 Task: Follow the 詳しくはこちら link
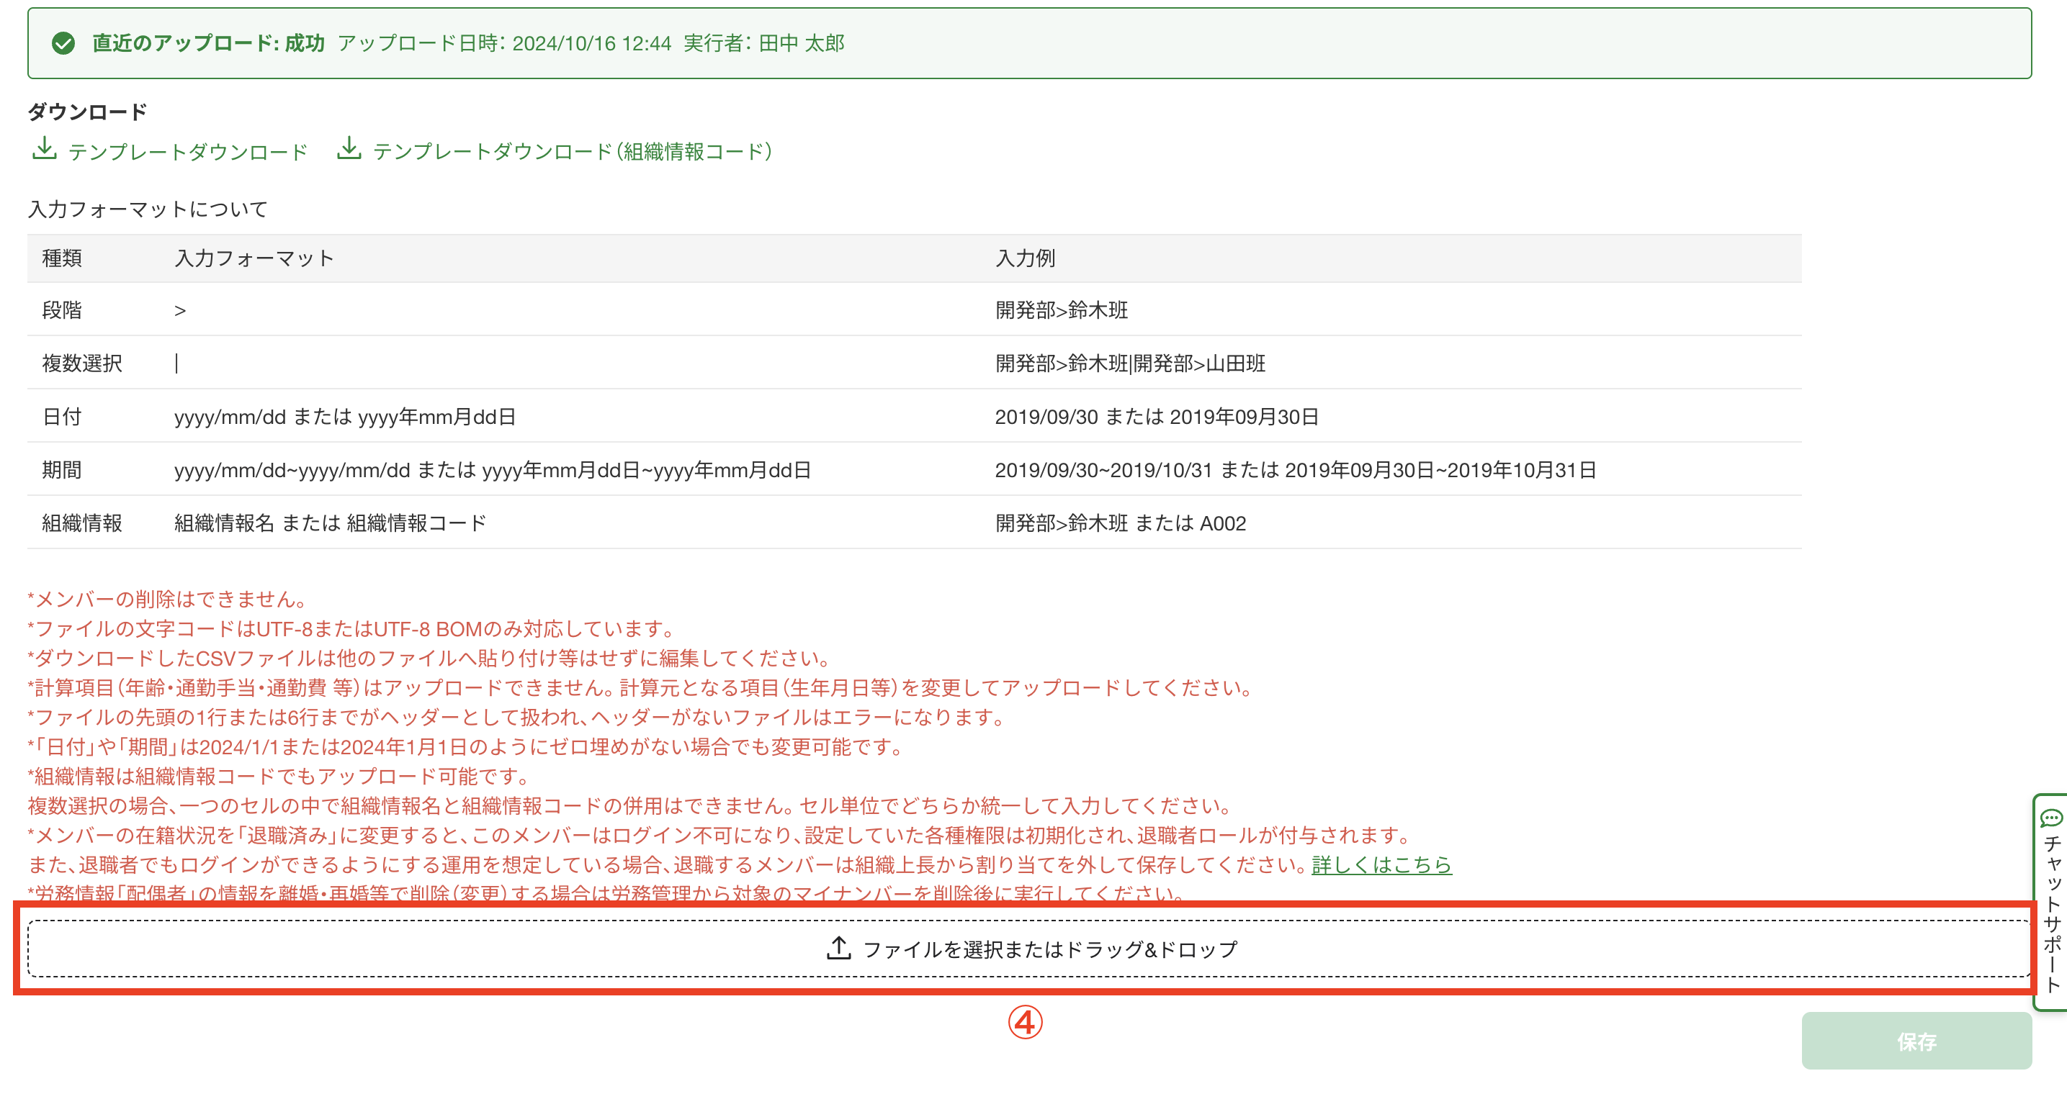point(1381,864)
